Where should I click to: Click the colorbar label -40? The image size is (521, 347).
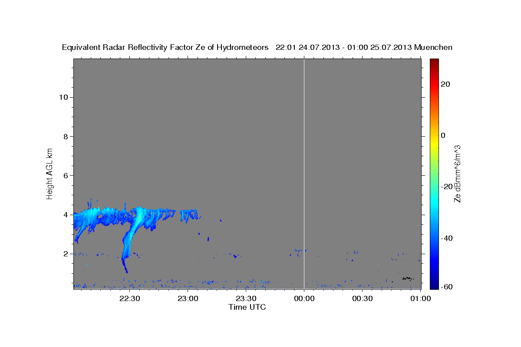[x=447, y=238]
